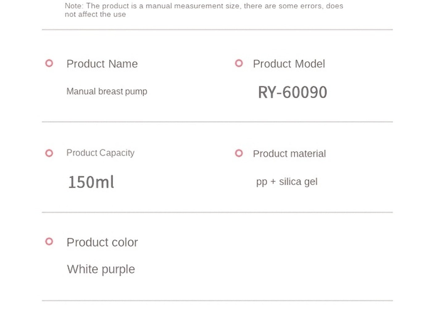441x309 pixels.
Task: Click the pink circle beside Product Capacity
Action: (x=49, y=153)
